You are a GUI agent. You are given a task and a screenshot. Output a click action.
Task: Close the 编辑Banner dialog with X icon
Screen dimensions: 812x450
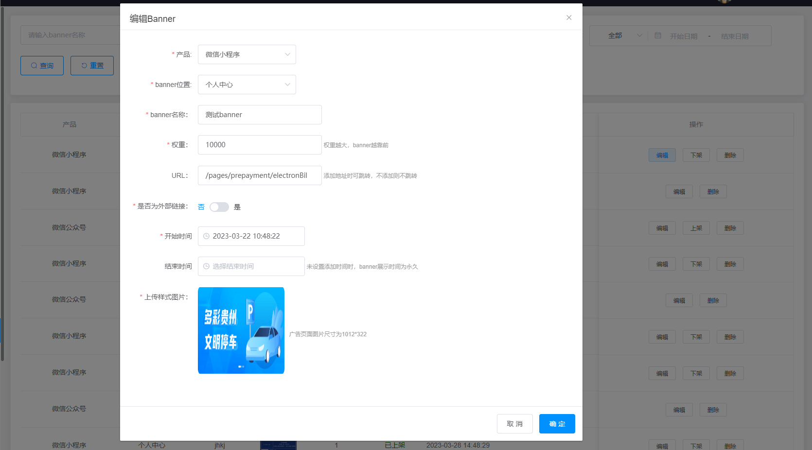(569, 17)
